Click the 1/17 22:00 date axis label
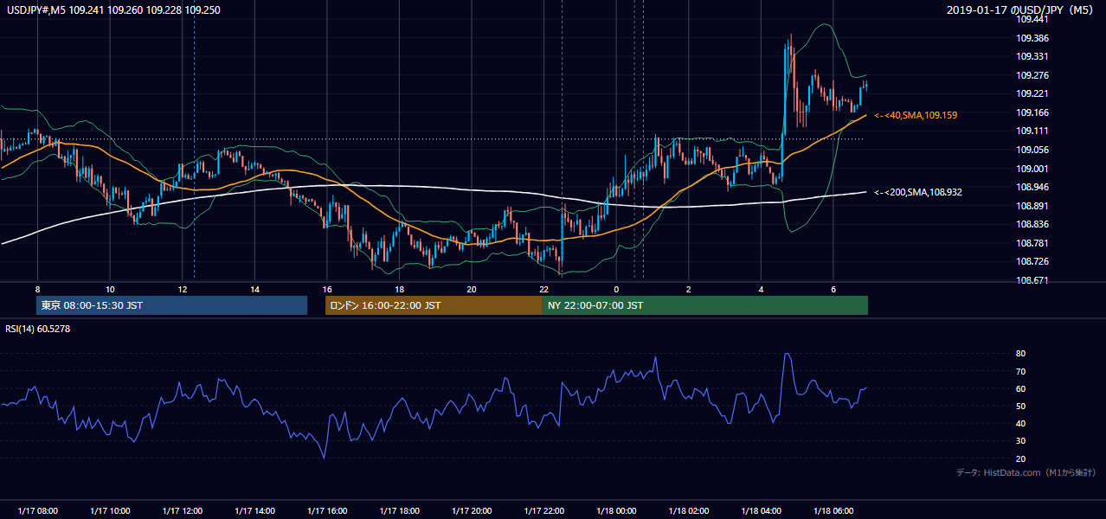 click(x=544, y=511)
